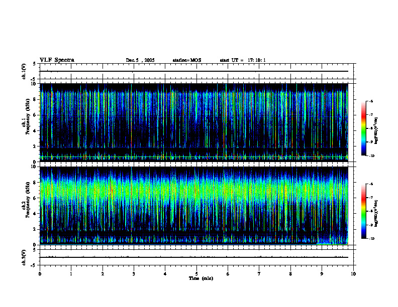Click the "Time (min)" x-axis label
Screen dimensions: 398x307
click(x=201, y=278)
